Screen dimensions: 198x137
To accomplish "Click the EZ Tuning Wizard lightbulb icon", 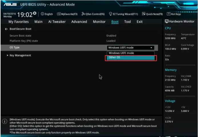I will pos(111,14).
